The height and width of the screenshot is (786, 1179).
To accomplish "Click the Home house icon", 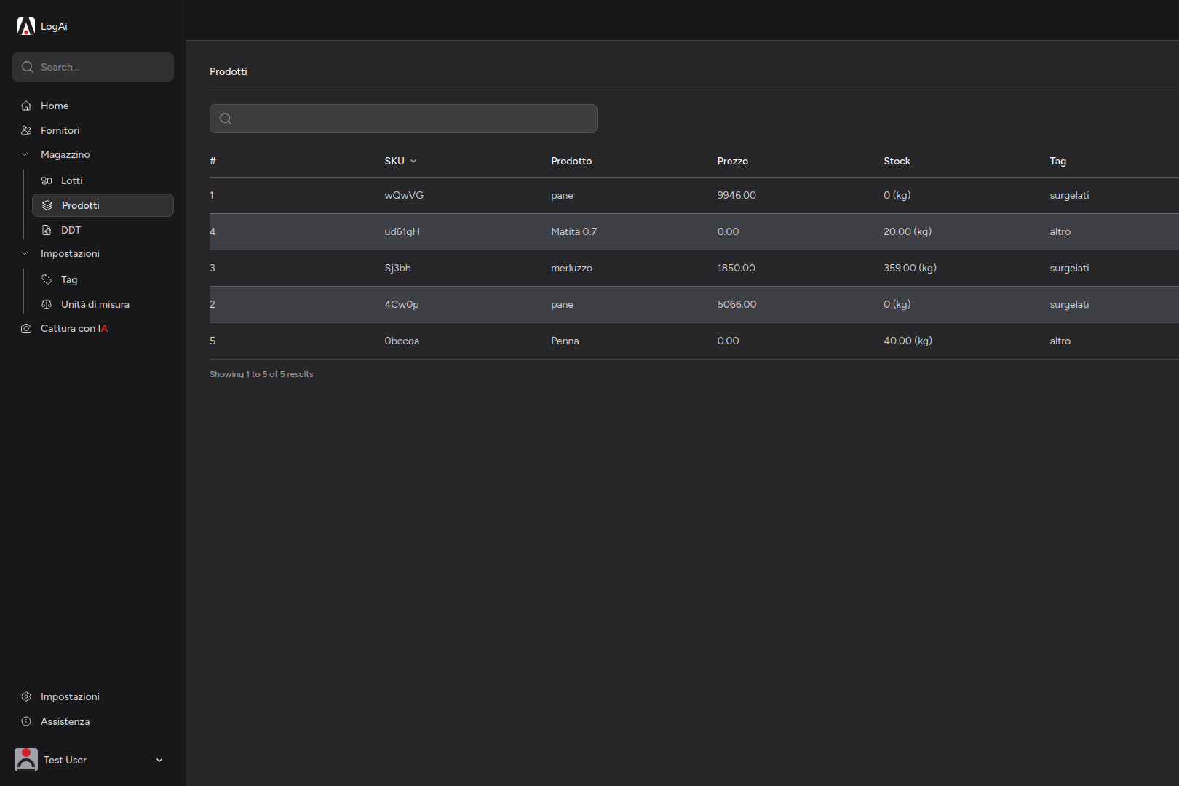I will (26, 106).
